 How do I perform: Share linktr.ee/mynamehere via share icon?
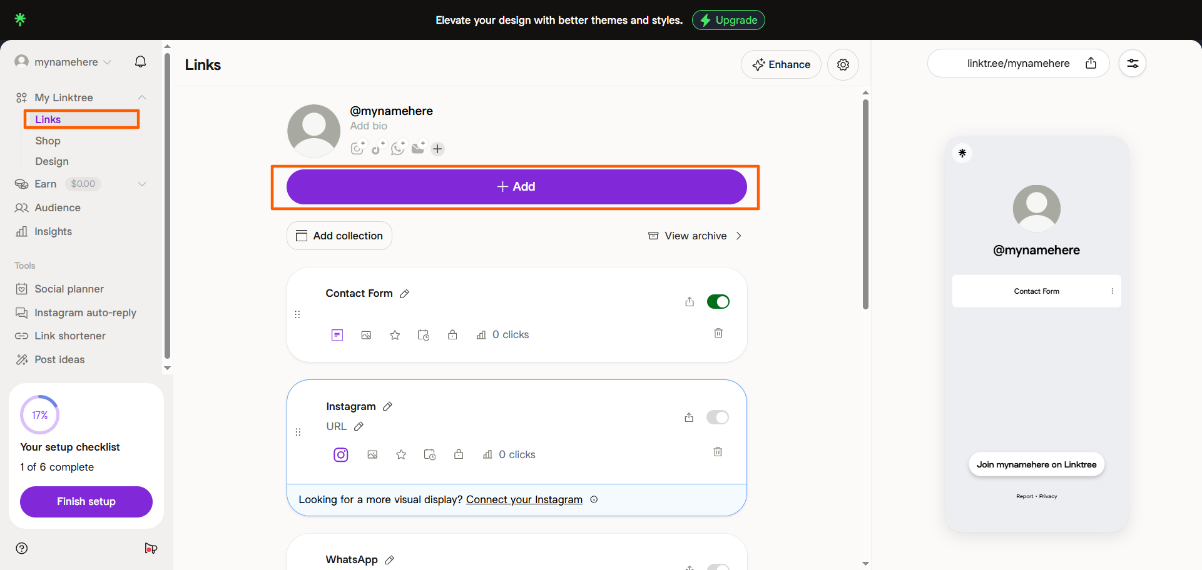pos(1091,63)
